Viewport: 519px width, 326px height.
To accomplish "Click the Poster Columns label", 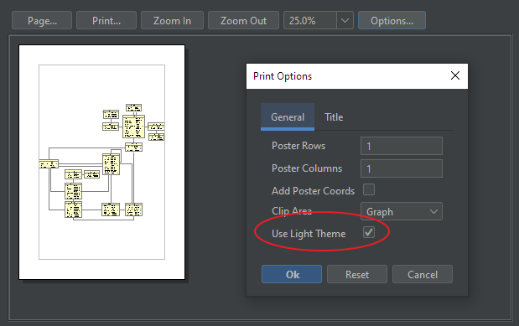I will tap(307, 168).
